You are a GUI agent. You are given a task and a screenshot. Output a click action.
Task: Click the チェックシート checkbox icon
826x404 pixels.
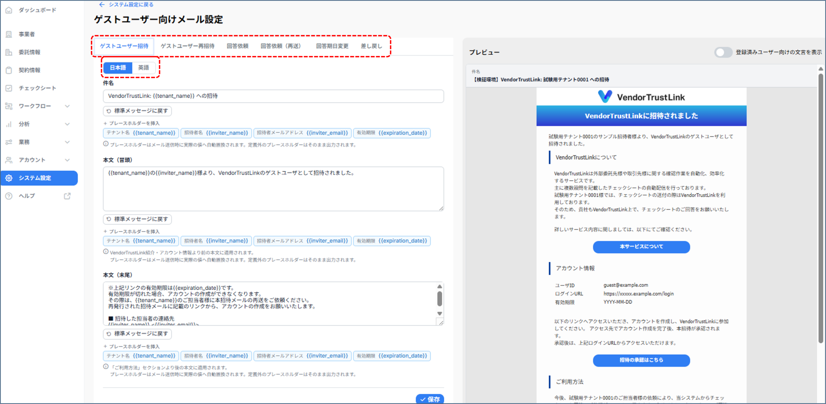tap(9, 88)
